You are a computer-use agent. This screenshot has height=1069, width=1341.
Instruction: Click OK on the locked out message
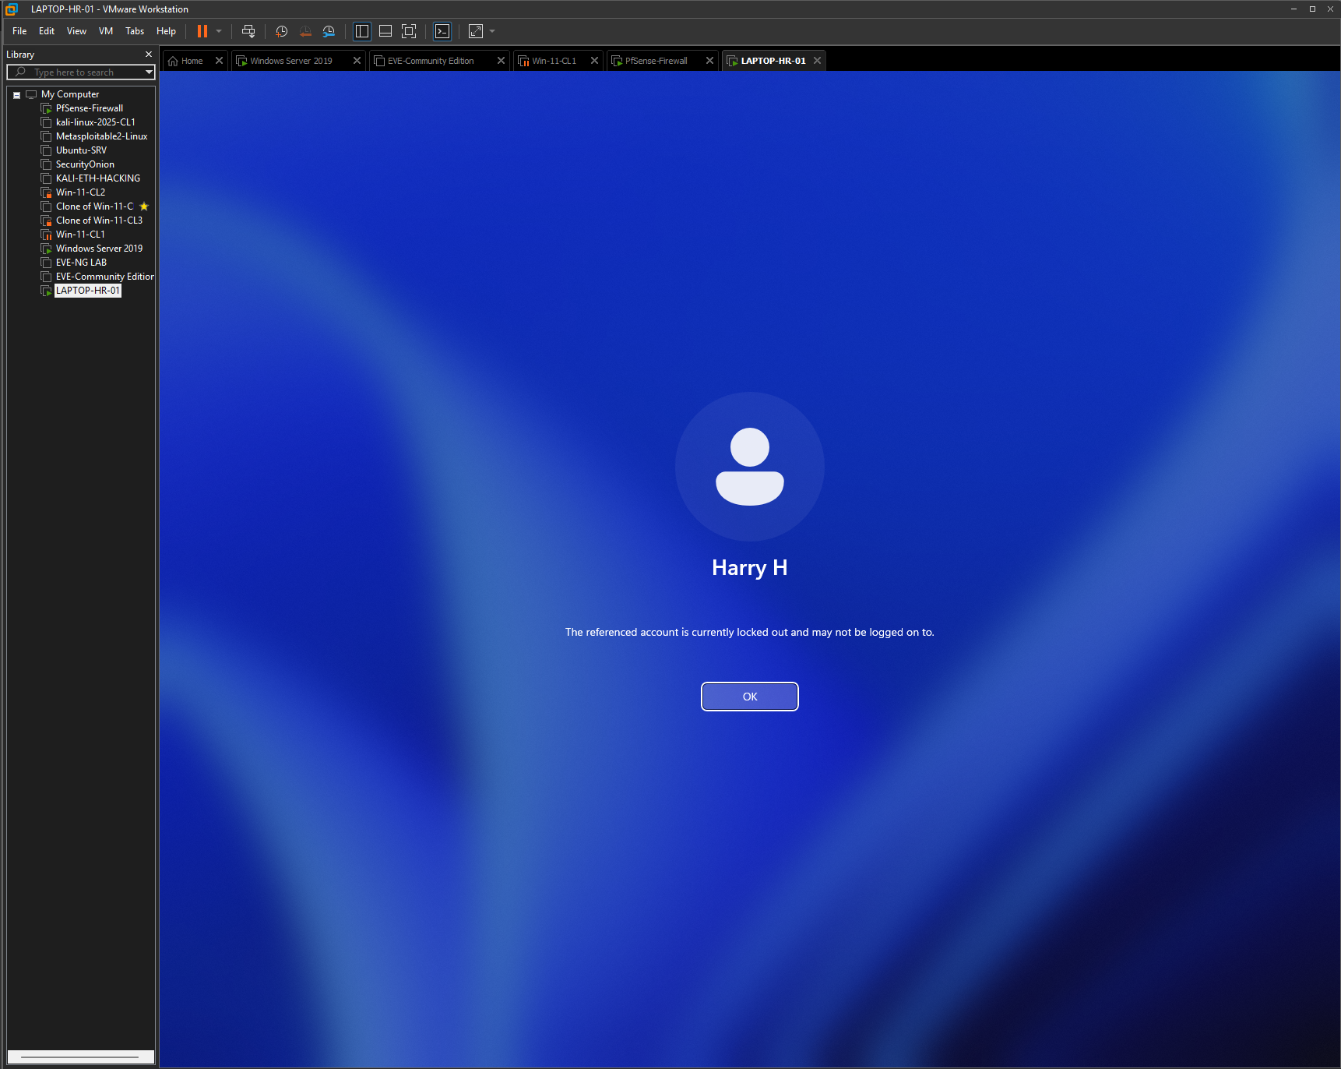tap(750, 697)
